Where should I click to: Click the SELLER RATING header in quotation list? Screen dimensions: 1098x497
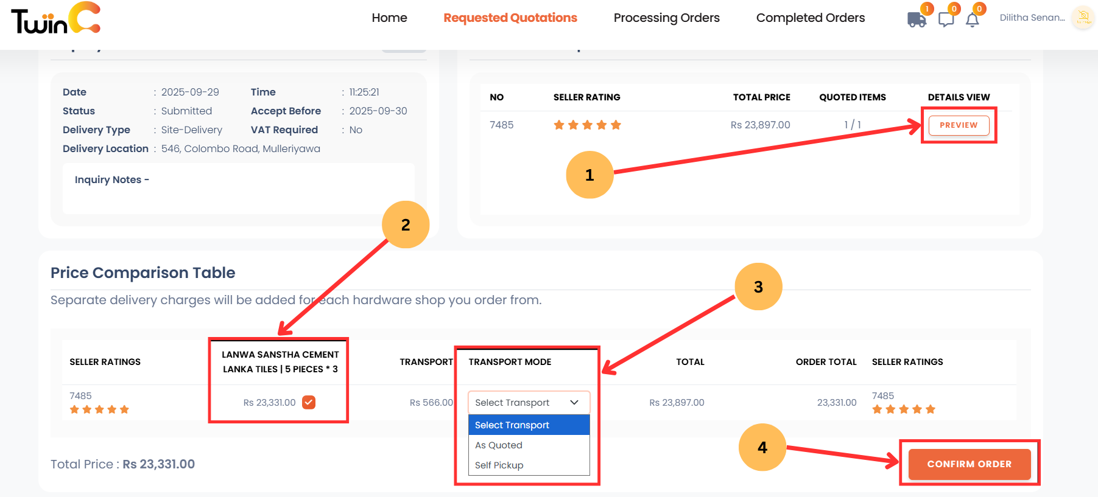coord(586,97)
